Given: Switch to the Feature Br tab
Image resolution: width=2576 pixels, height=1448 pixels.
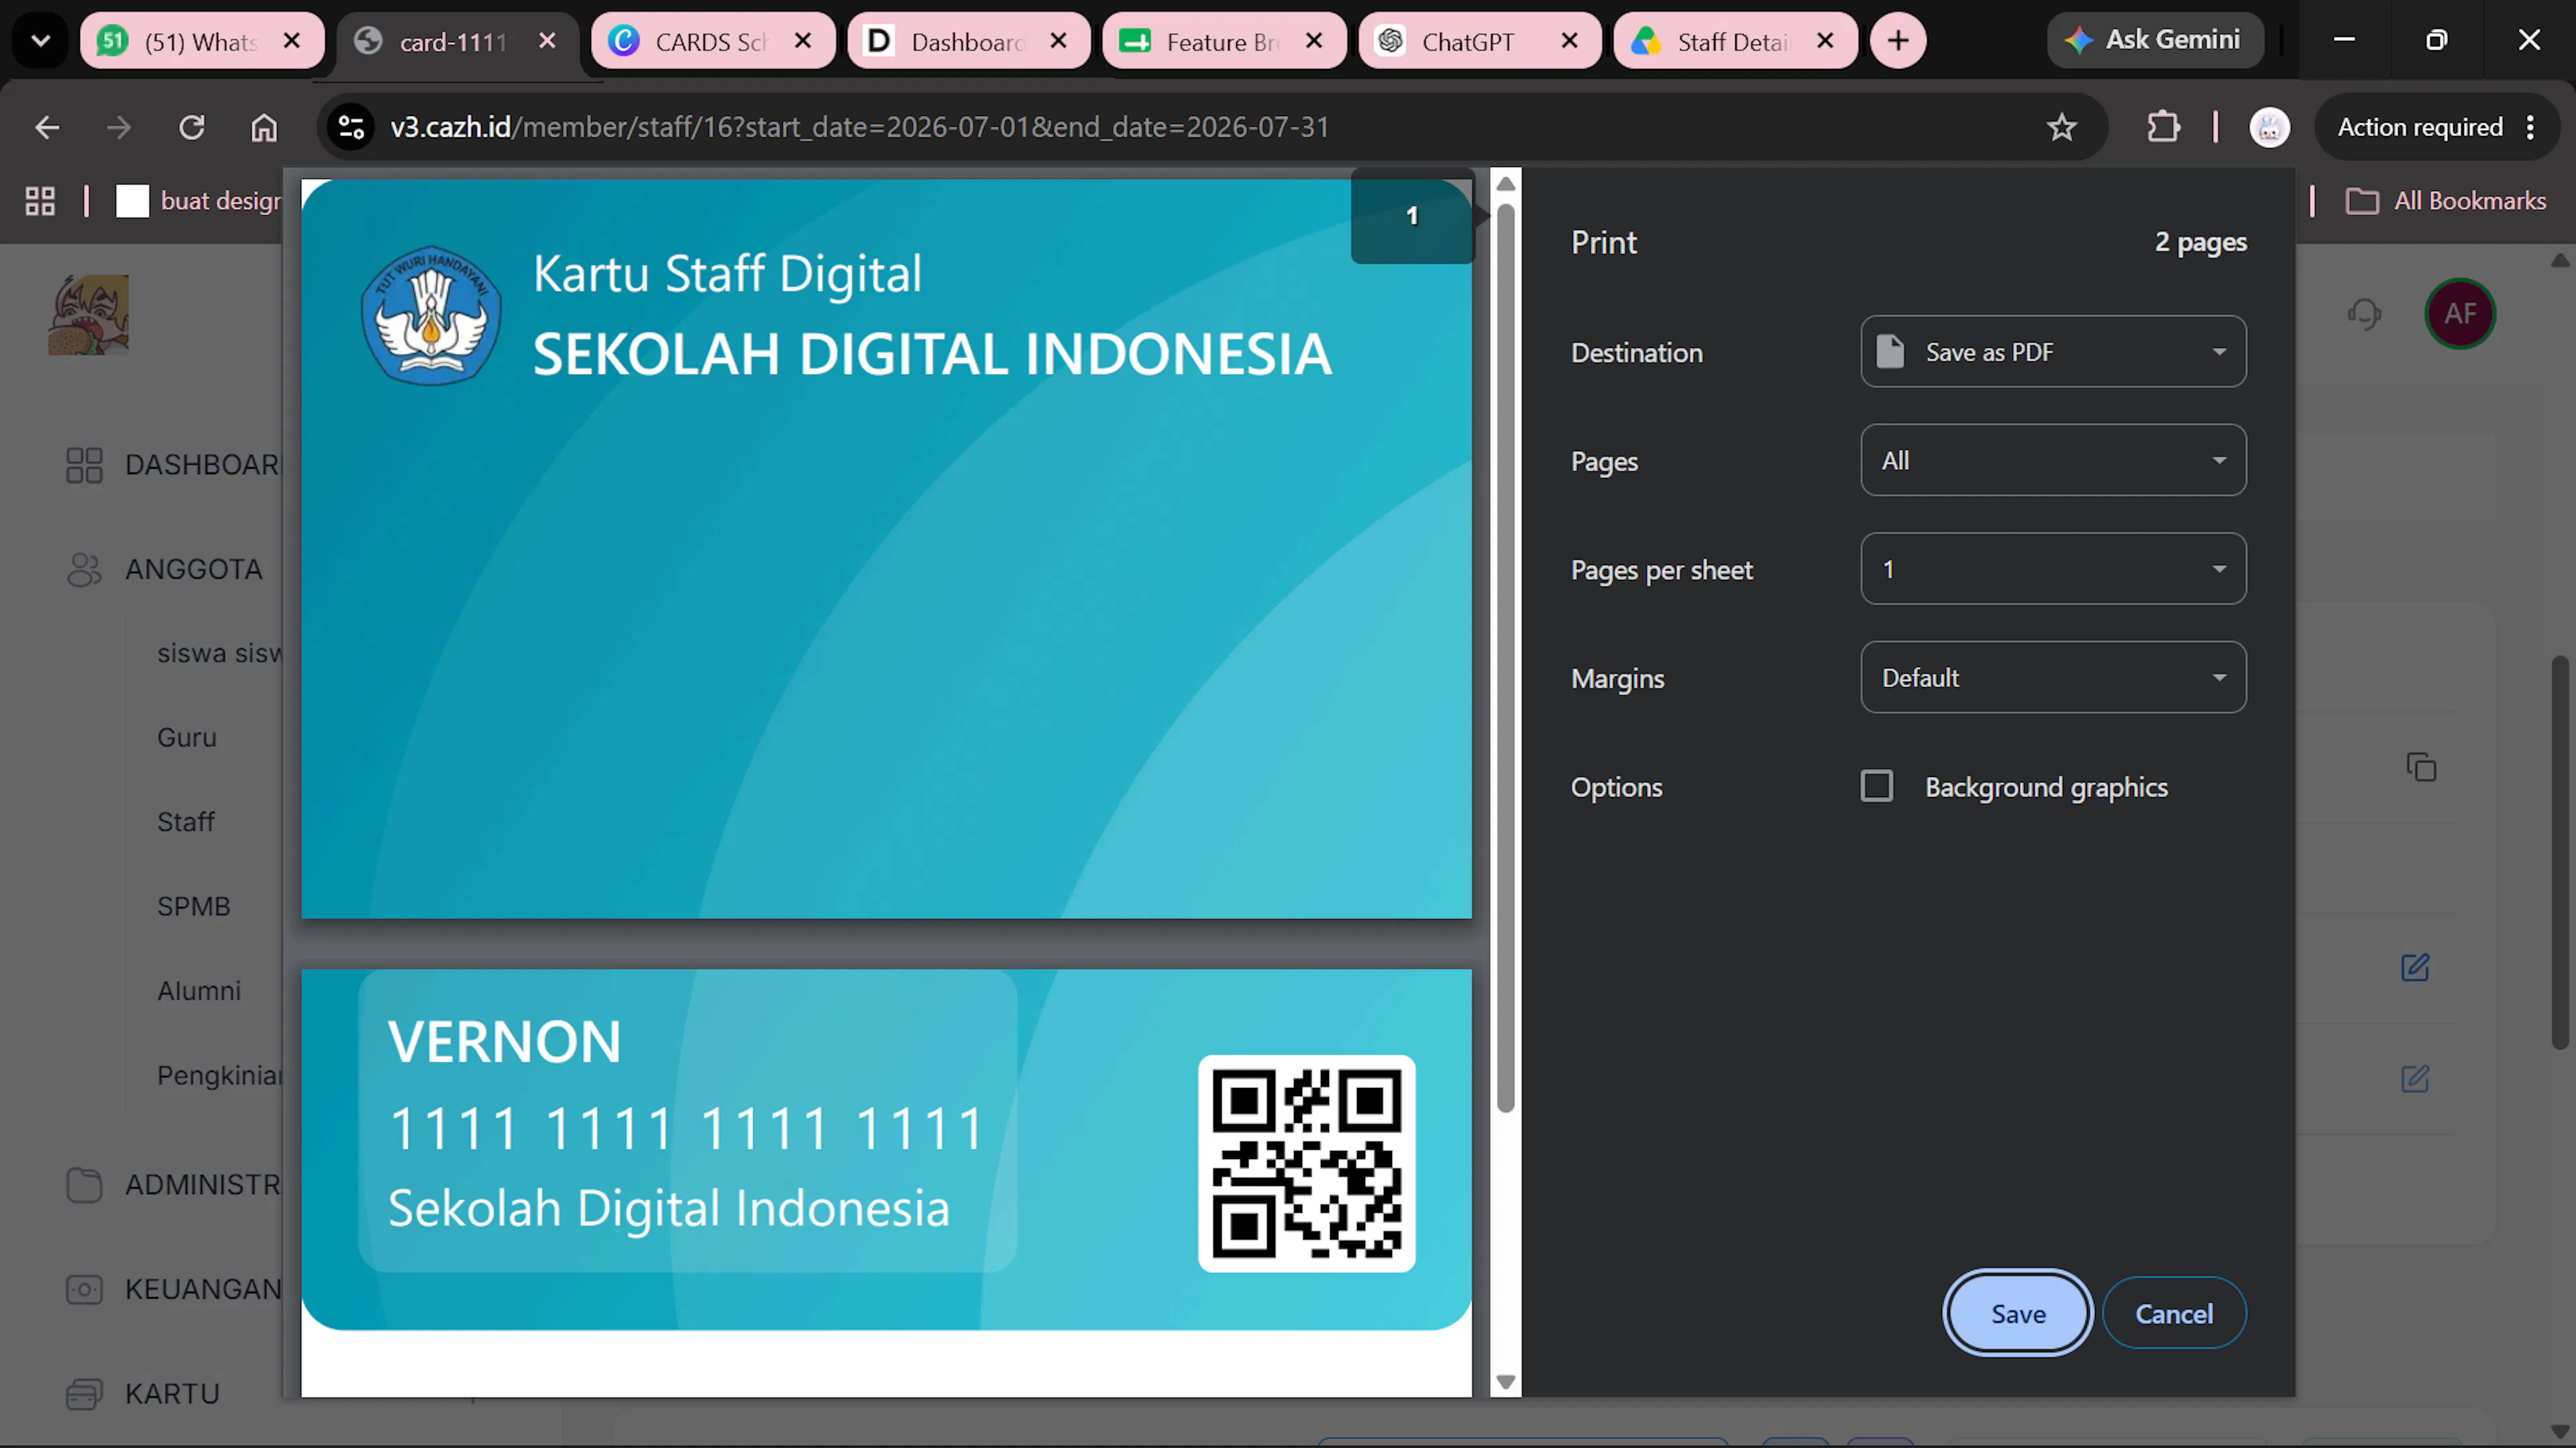Looking at the screenshot, I should click(x=1225, y=41).
